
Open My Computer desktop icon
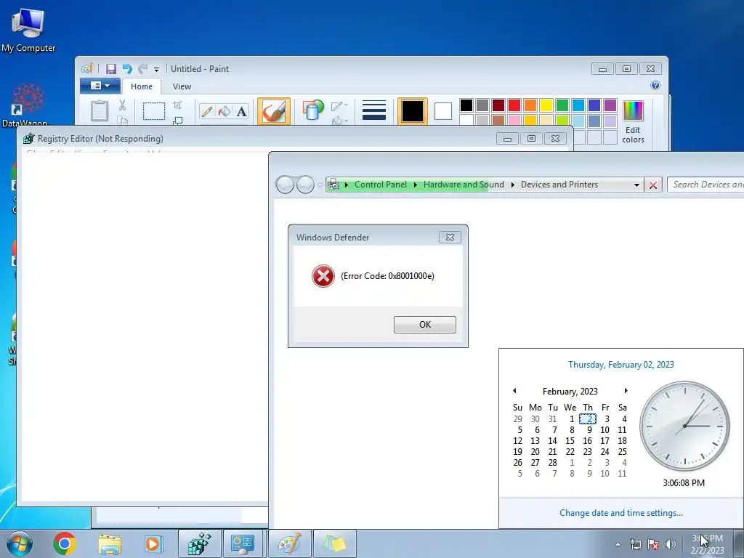[28, 29]
